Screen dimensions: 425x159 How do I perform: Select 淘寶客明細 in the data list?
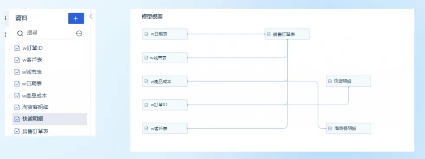pyautogui.click(x=49, y=107)
